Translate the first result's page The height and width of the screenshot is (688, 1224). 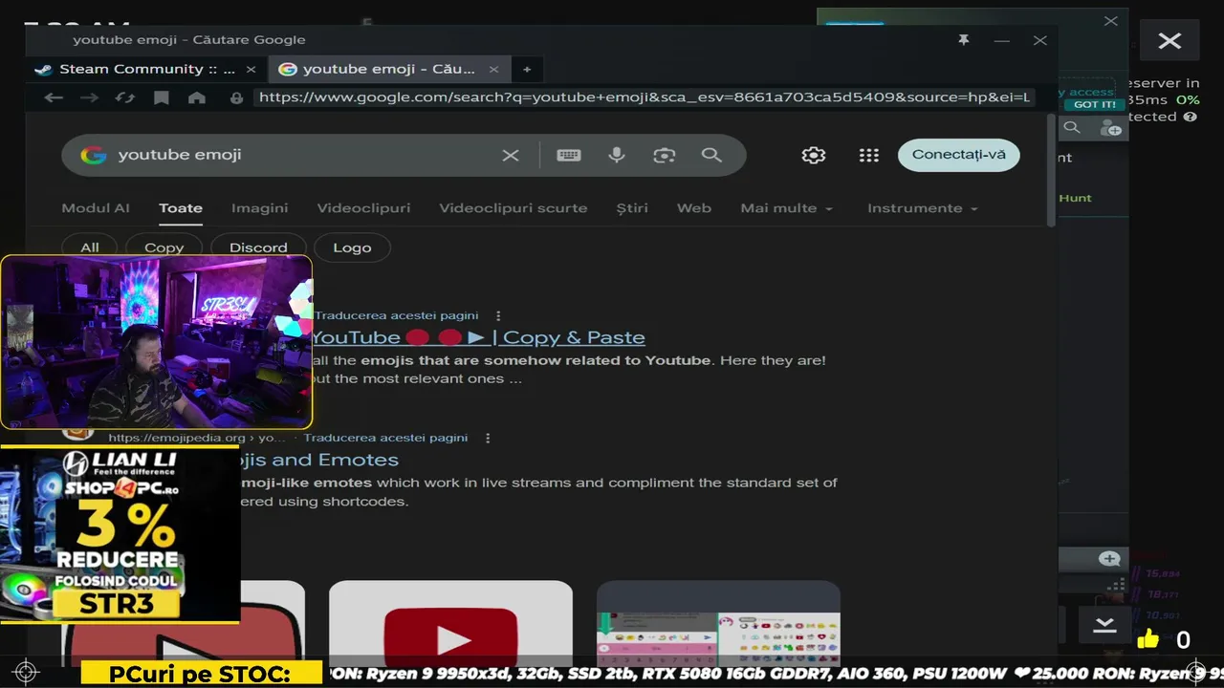click(396, 315)
